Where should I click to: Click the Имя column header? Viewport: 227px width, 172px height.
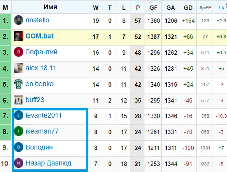click(x=50, y=7)
